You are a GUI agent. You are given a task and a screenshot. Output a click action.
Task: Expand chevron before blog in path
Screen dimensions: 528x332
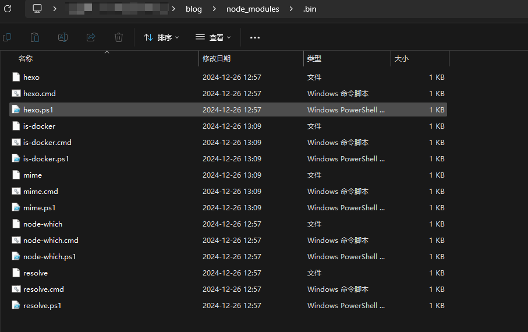coord(173,9)
